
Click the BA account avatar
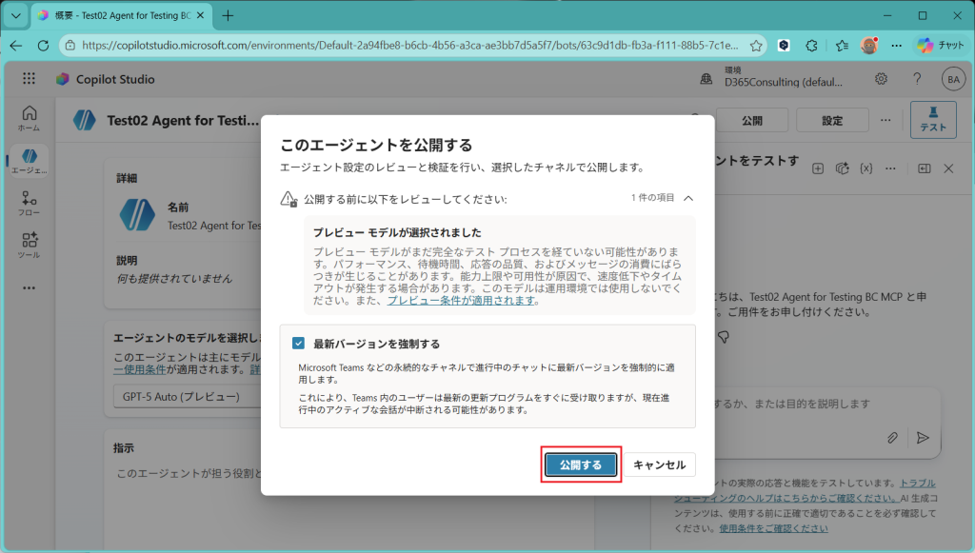click(952, 79)
